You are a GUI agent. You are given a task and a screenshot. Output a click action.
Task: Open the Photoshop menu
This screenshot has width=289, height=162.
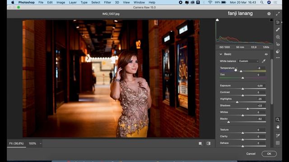(26, 2)
